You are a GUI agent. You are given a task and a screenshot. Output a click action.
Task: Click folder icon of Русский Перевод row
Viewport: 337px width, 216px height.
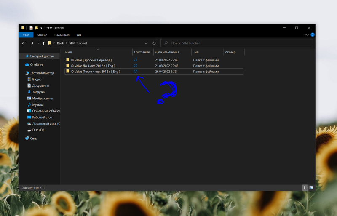pyautogui.click(x=67, y=60)
